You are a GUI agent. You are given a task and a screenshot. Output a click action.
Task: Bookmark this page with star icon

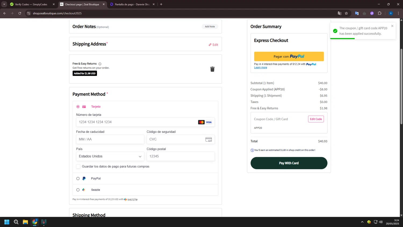346,13
